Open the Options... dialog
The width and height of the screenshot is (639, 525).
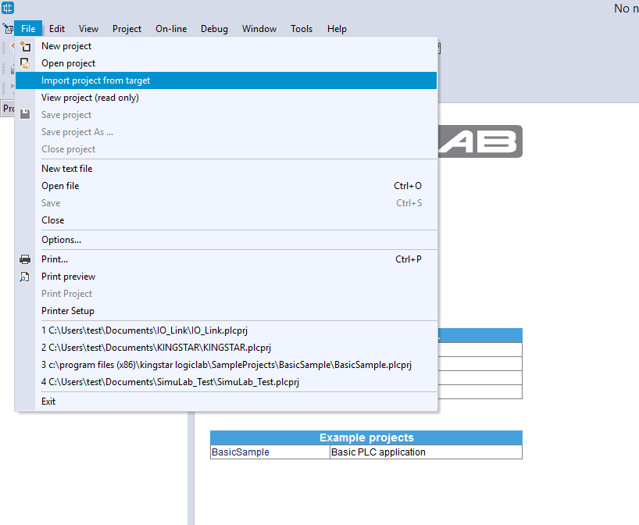pos(61,240)
